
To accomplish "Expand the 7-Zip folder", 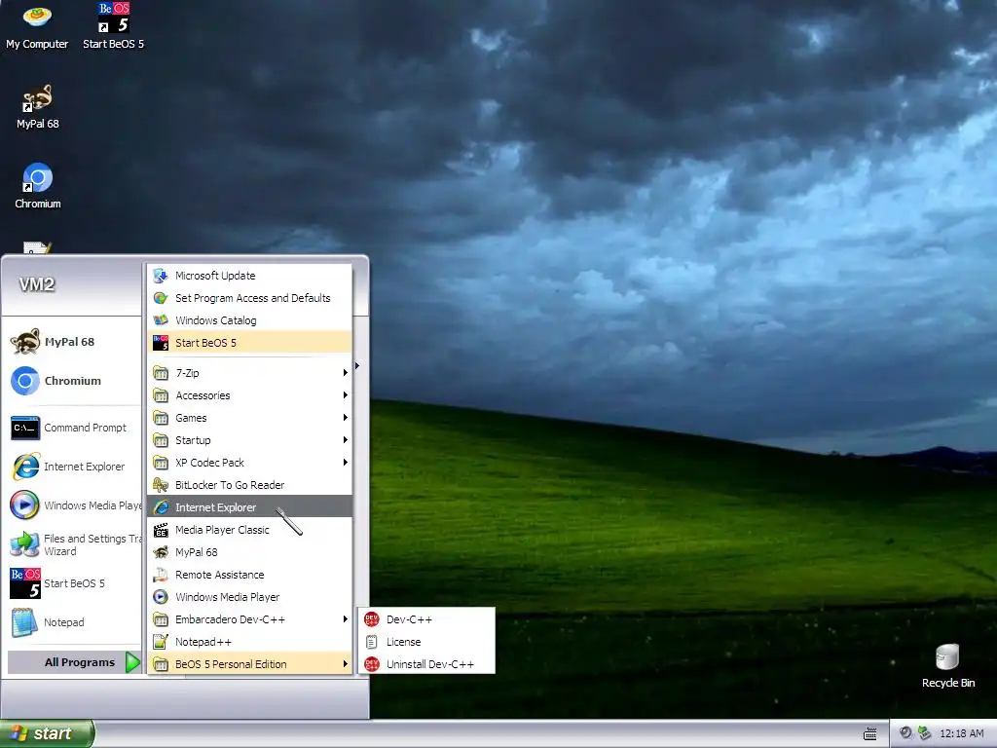I will pos(250,373).
